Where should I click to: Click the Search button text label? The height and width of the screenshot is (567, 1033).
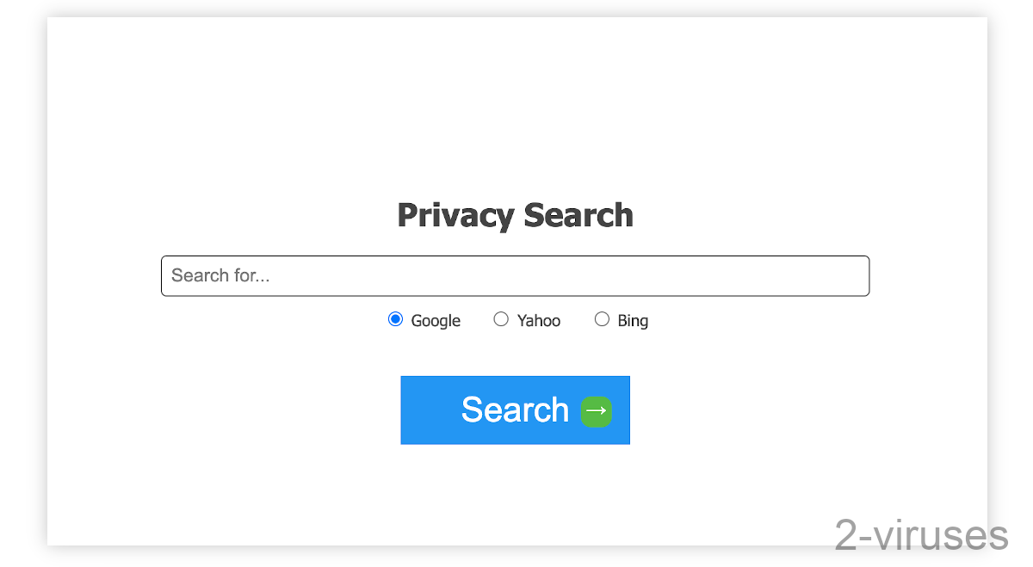click(515, 410)
